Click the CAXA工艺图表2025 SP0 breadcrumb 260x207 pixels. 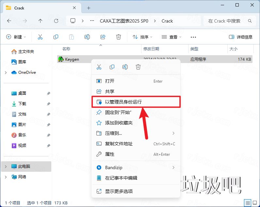click(124, 21)
